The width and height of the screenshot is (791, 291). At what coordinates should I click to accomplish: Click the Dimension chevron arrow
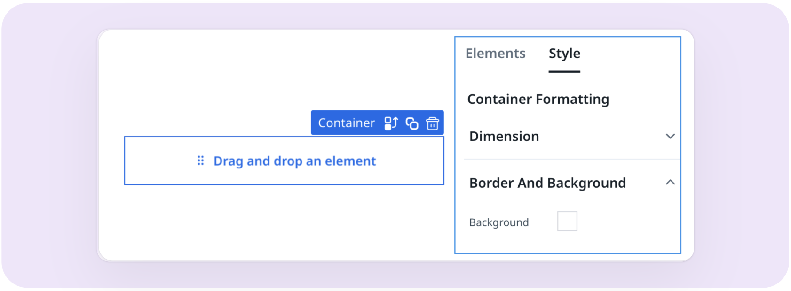tap(671, 136)
